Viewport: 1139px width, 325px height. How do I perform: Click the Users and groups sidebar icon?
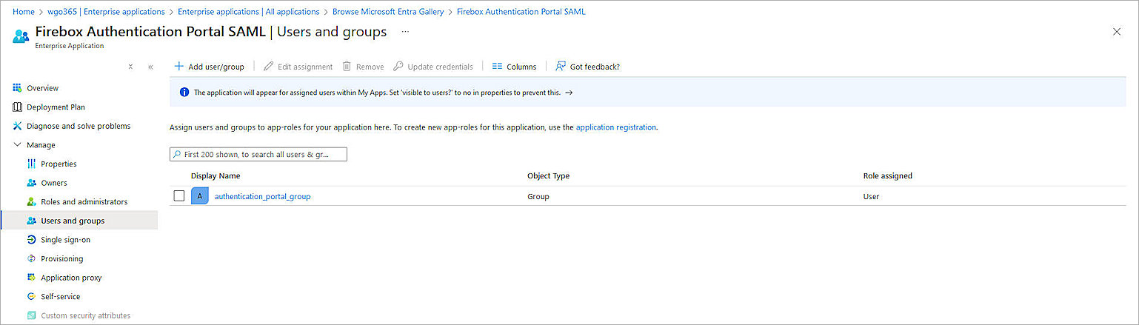(31, 221)
